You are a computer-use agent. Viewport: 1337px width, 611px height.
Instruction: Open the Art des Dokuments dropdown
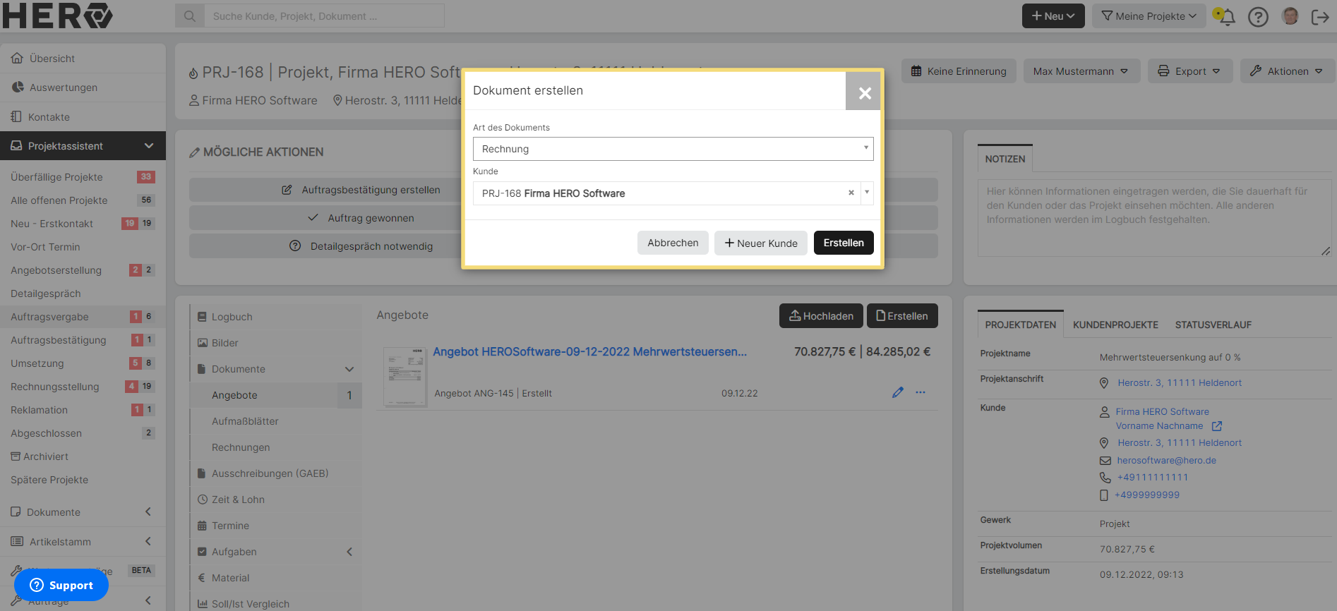(x=673, y=149)
